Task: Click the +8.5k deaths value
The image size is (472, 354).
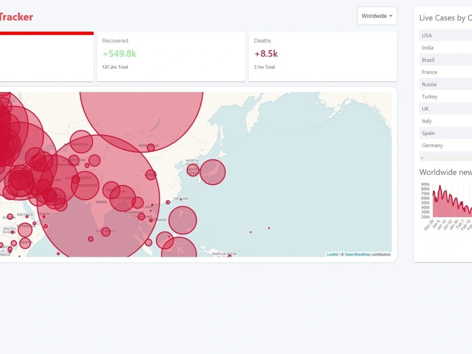Action: point(266,54)
